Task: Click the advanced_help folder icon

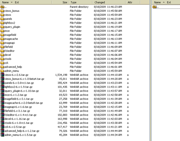Action: [x=2, y=67]
